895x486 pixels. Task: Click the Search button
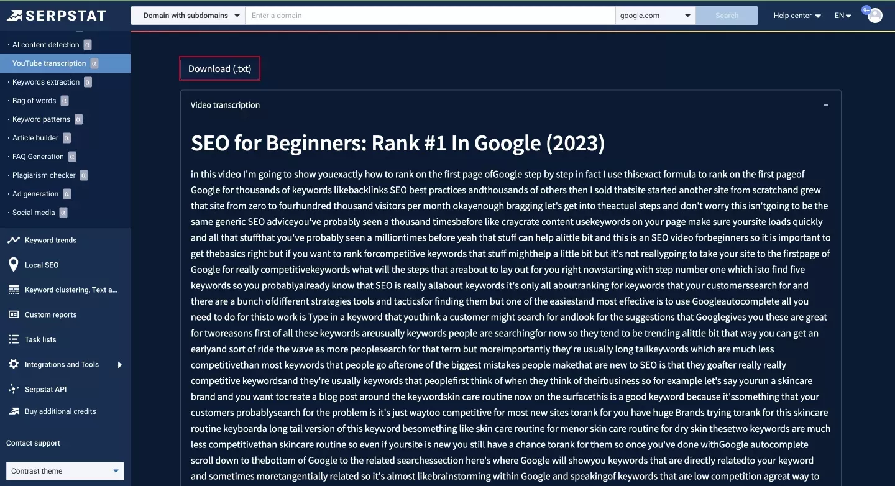[727, 16]
